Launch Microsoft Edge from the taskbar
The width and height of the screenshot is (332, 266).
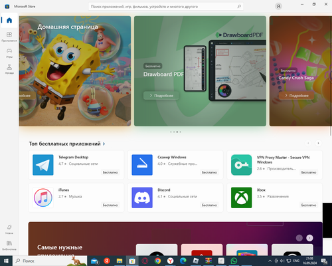[183, 261]
